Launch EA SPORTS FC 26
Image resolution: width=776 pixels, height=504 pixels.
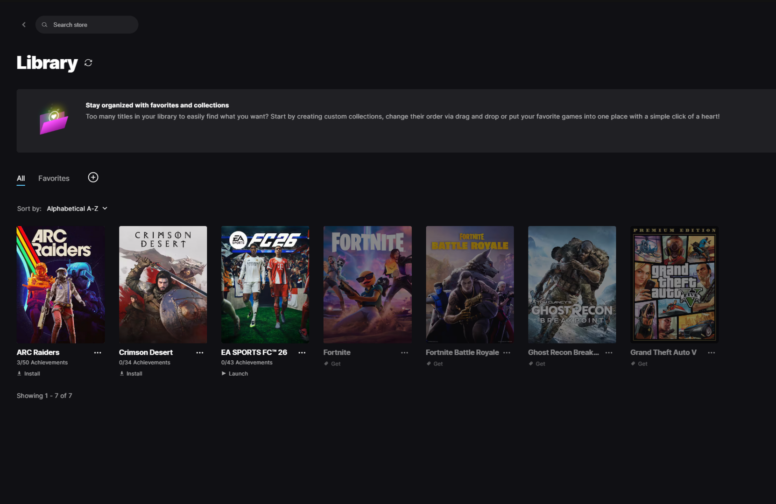coord(234,373)
